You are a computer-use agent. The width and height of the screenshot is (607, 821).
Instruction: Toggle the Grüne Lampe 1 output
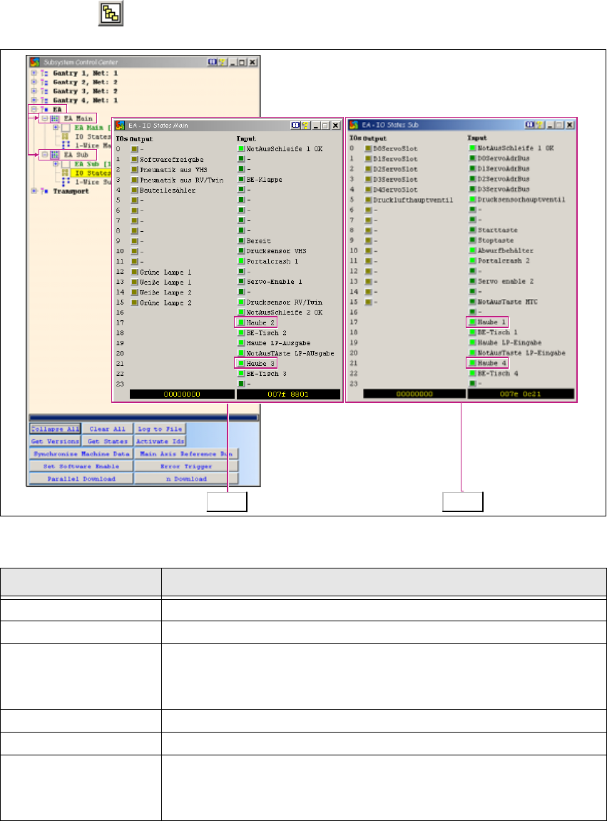coord(135,272)
